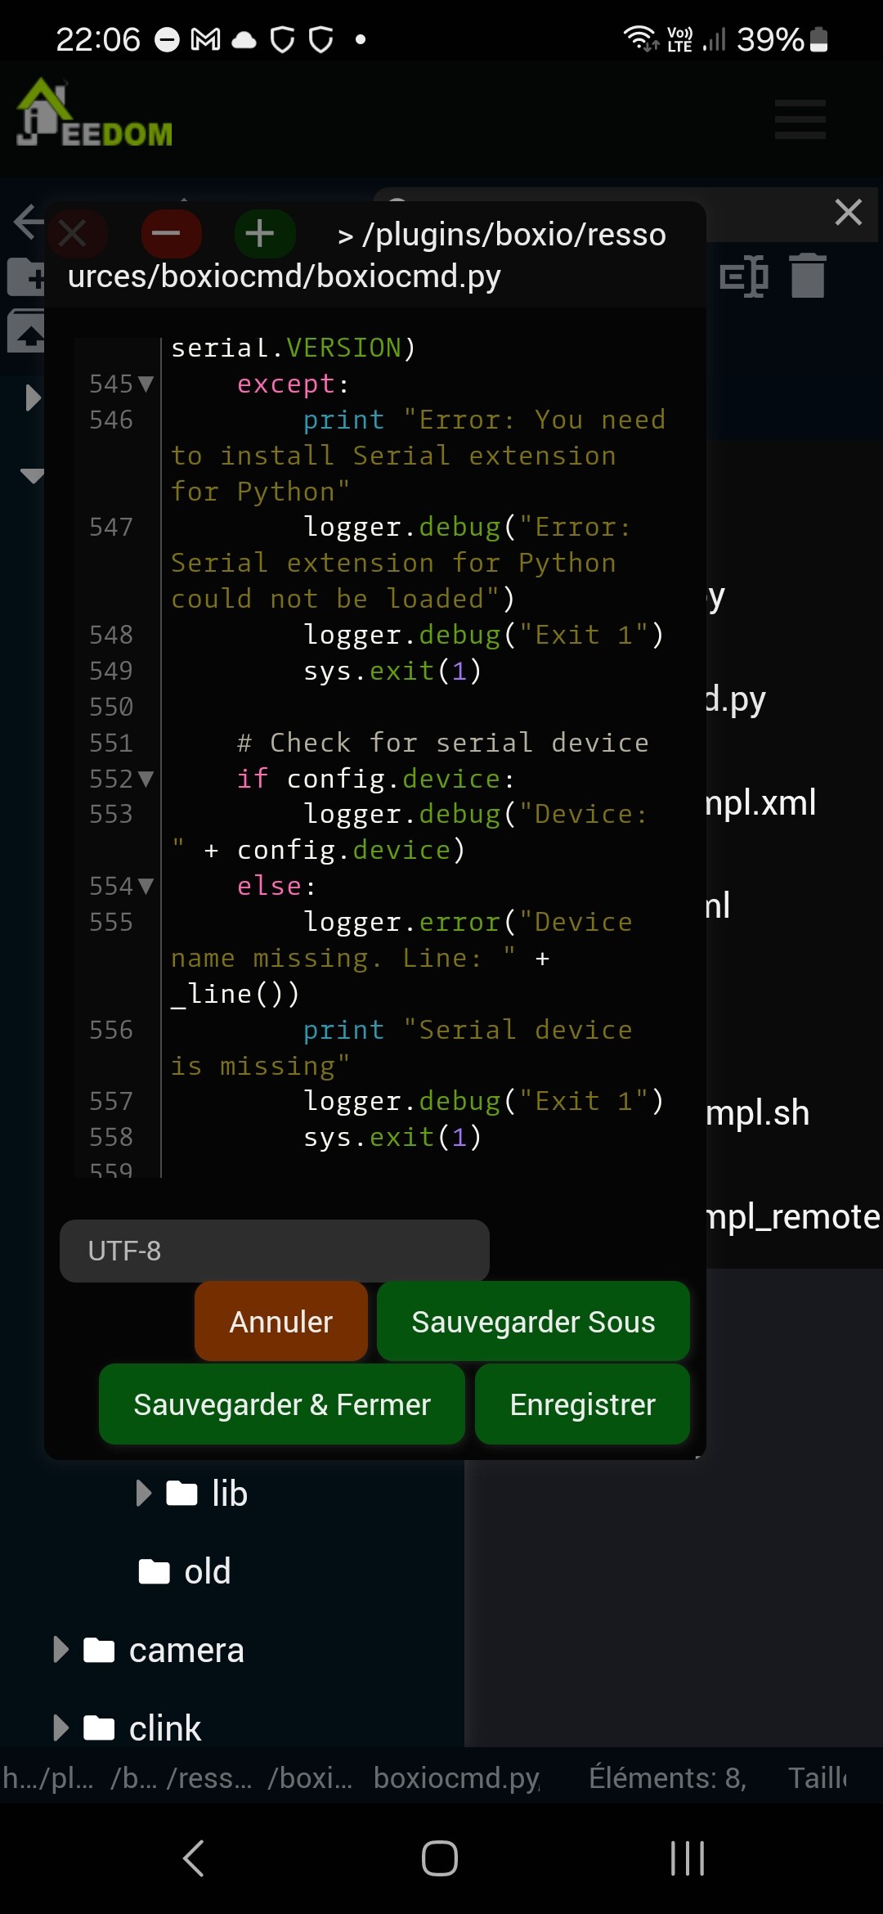Tap the battery status indicator
Image resolution: width=883 pixels, height=1914 pixels.
783,39
